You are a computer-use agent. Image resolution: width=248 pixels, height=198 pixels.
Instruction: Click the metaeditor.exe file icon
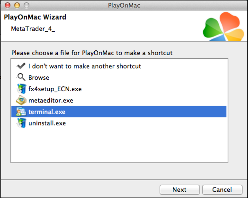(x=21, y=100)
